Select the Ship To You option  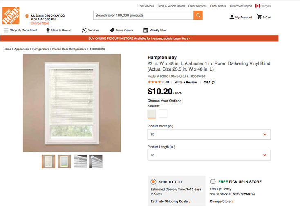[153, 182]
